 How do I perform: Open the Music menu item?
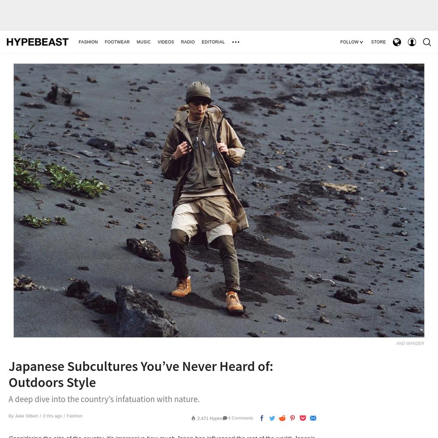click(x=144, y=42)
